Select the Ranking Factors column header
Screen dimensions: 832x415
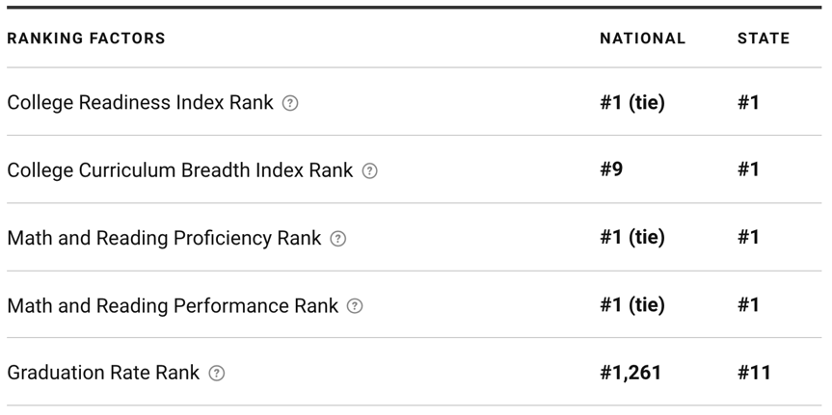pyautogui.click(x=86, y=39)
